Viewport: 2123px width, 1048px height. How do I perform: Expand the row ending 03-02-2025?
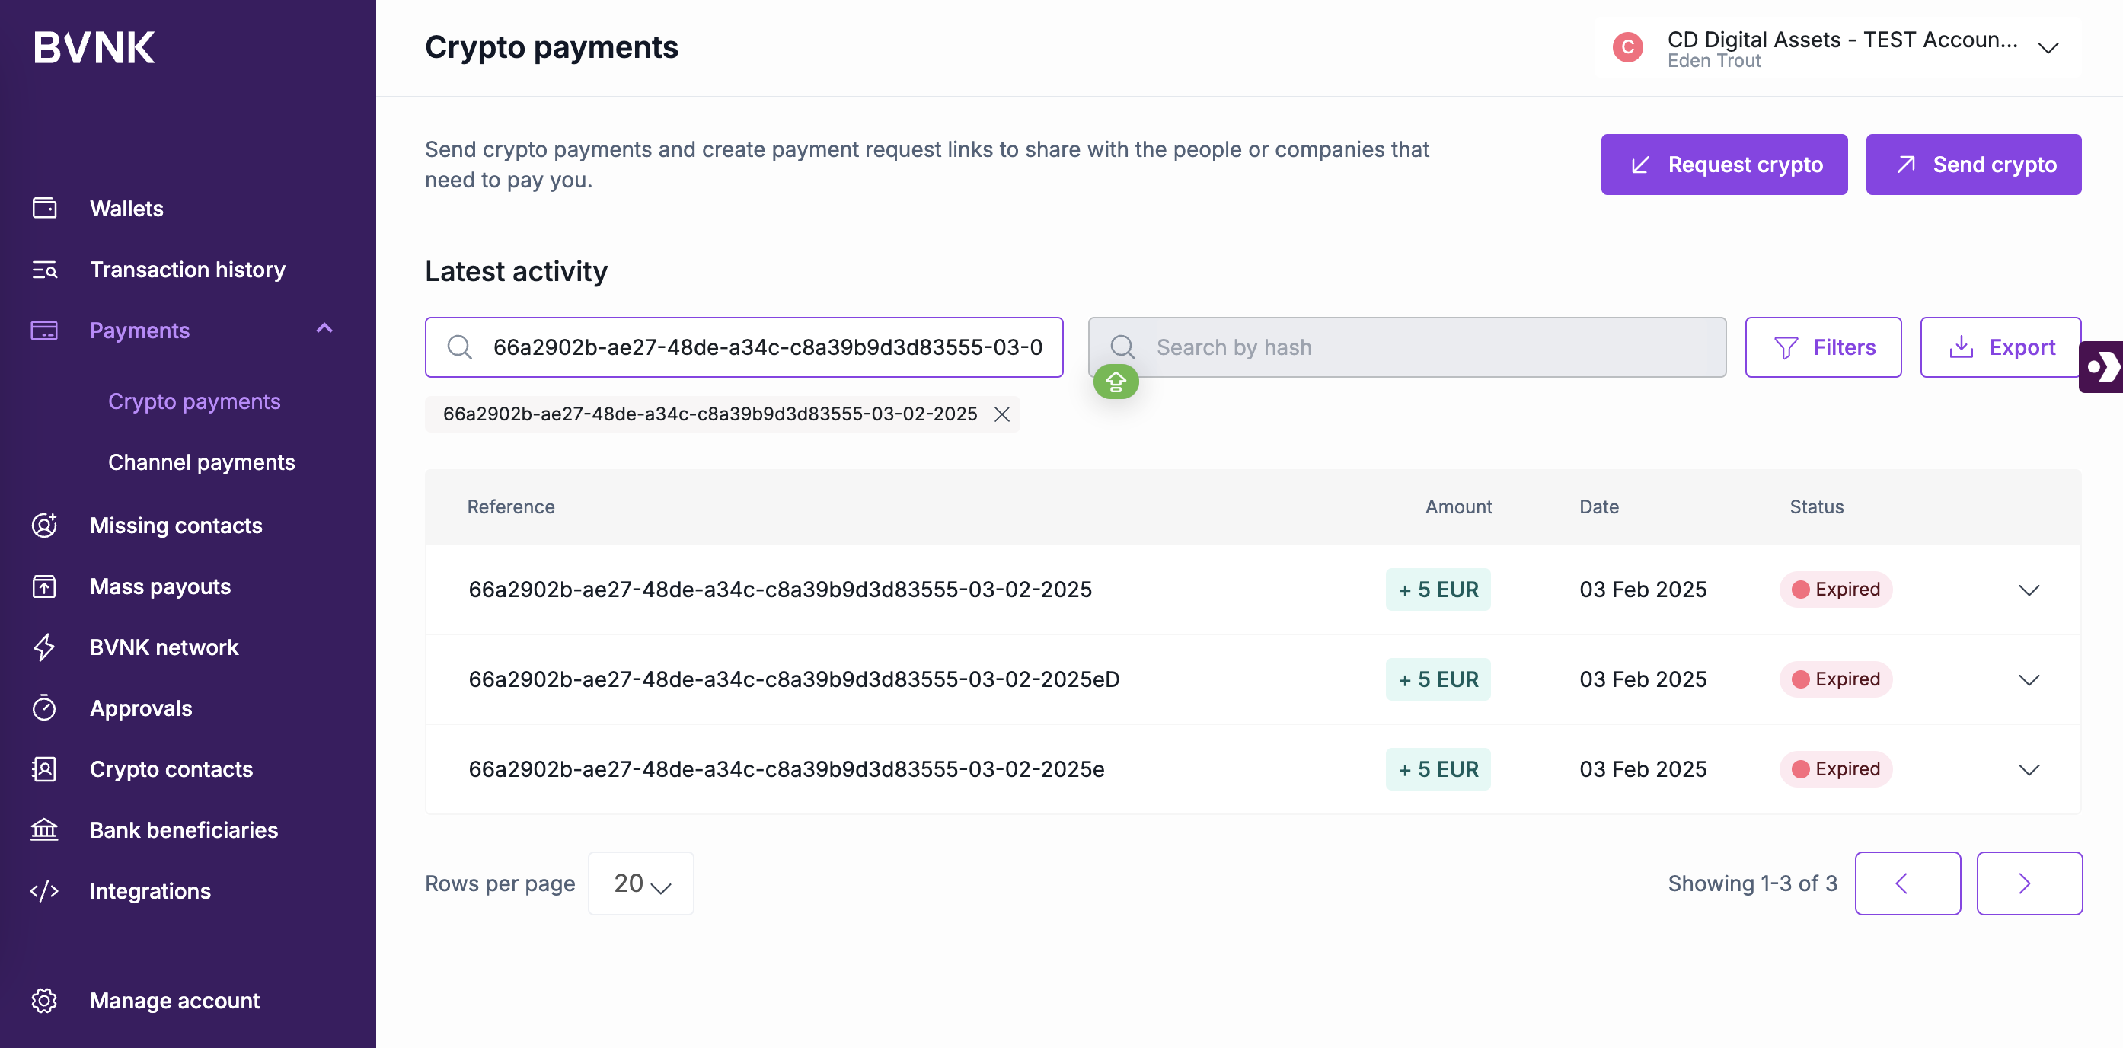[2029, 589]
